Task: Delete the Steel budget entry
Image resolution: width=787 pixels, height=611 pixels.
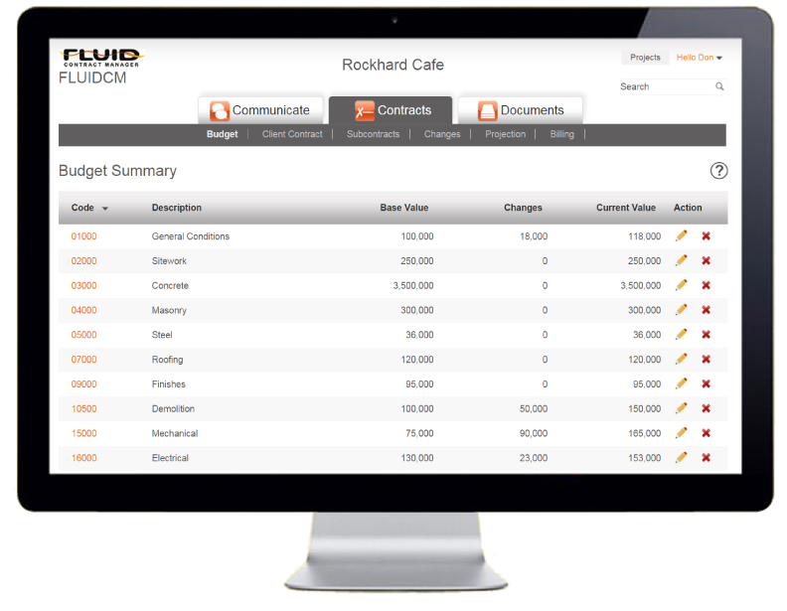Action: (706, 334)
